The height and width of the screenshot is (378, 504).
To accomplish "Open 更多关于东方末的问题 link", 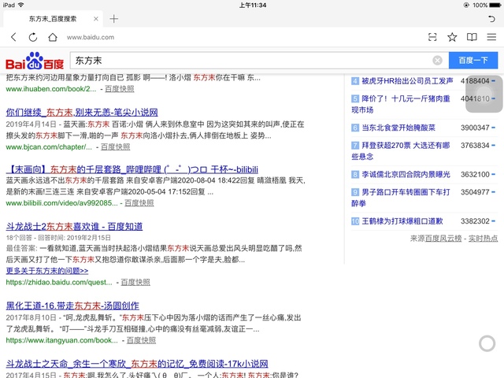I will click(47, 270).
